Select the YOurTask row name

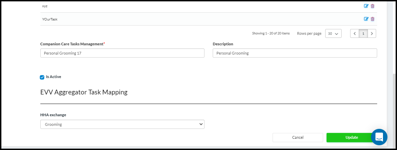[x=50, y=19]
